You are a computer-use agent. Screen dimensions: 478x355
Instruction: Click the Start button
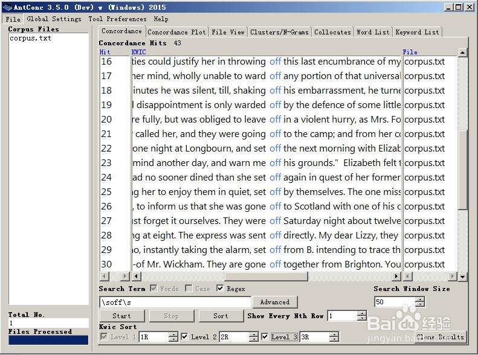click(121, 316)
